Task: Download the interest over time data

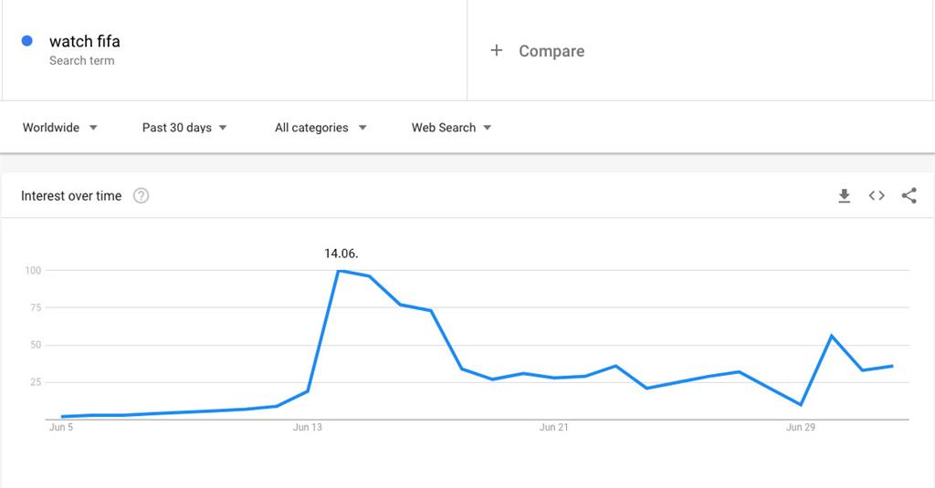Action: pyautogui.click(x=845, y=196)
